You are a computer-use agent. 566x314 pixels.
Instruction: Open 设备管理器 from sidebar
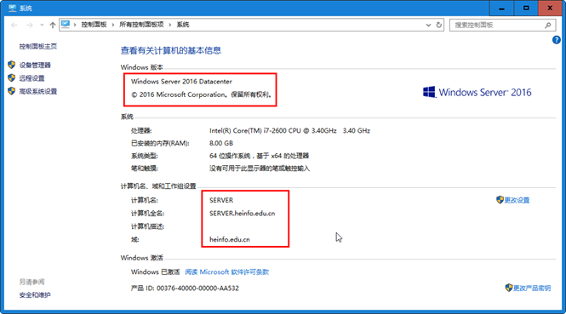35,65
